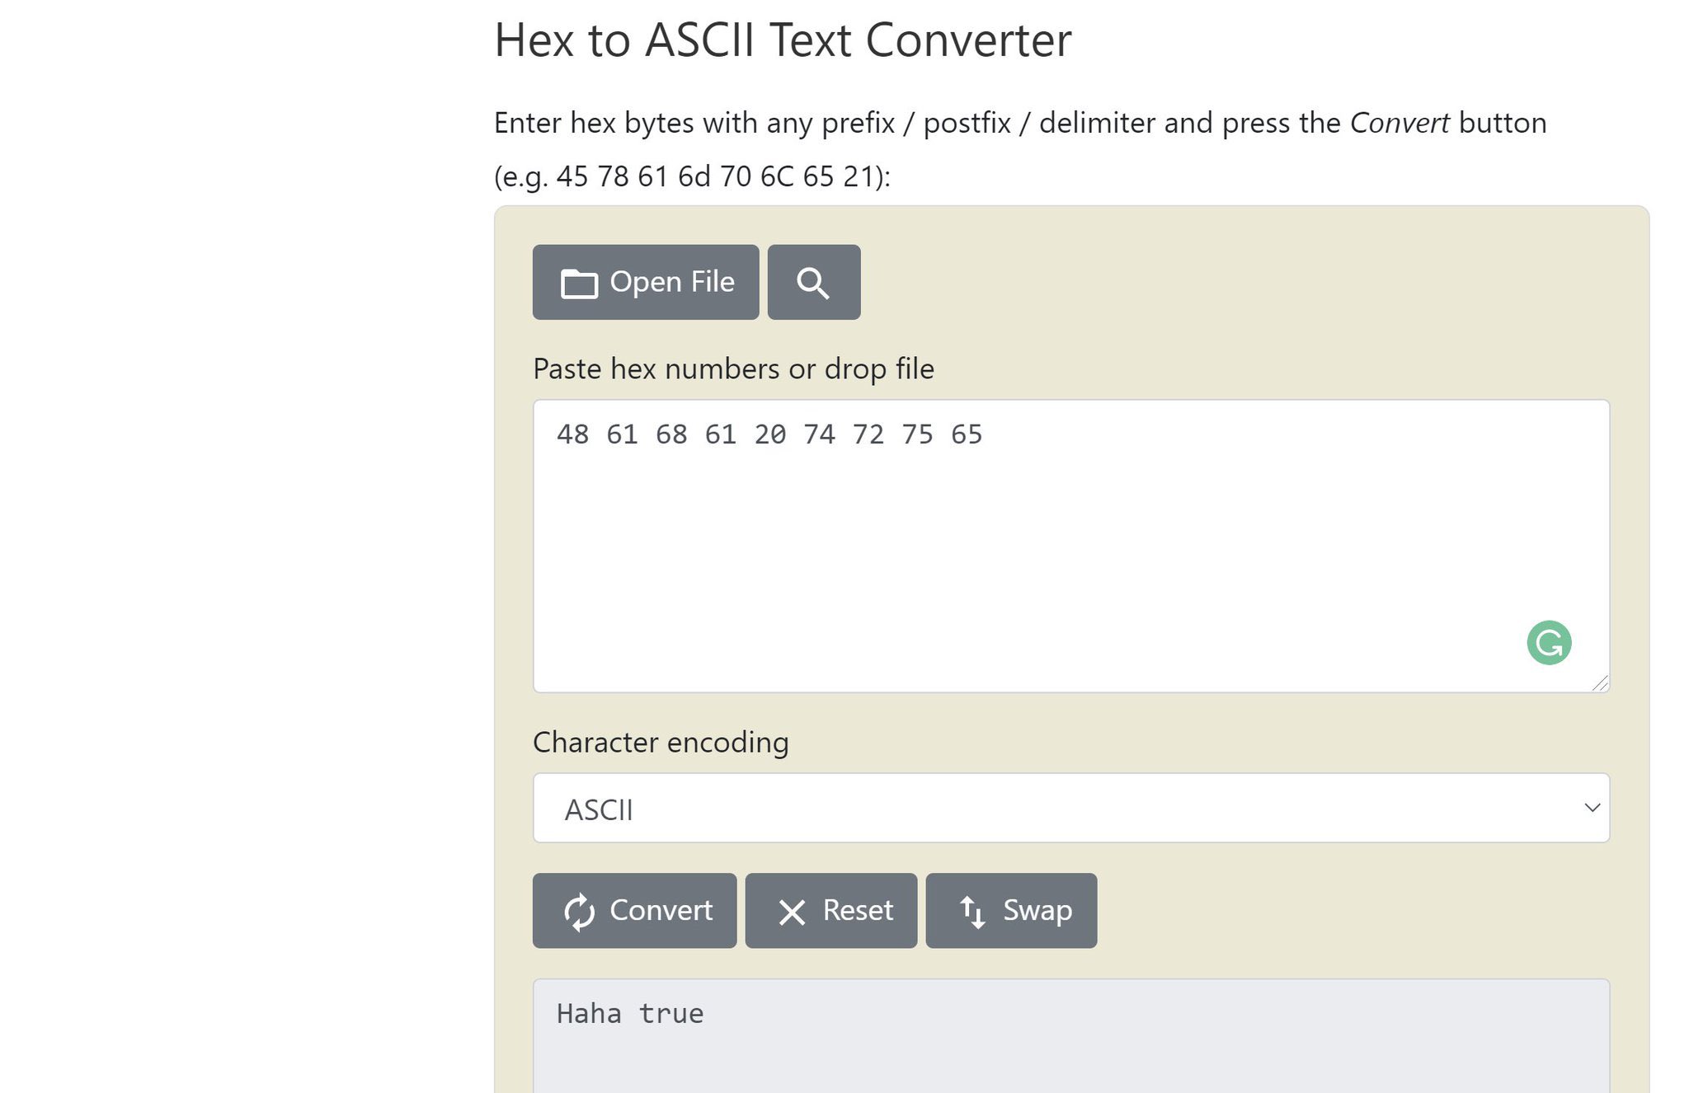Click the "Character encoding" label
This screenshot has width=1689, height=1093.
[661, 743]
